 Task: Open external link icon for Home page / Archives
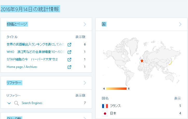coord(69,67)
